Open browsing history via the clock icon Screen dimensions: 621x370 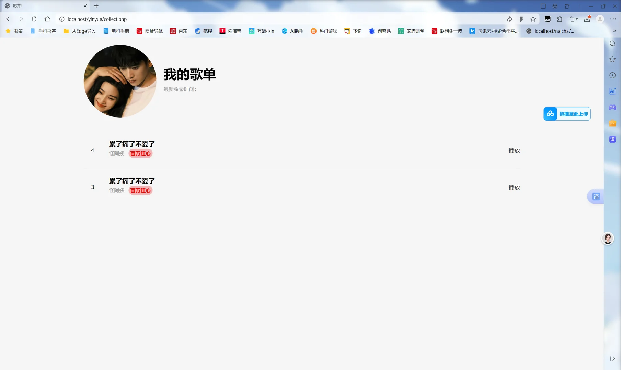(x=612, y=75)
